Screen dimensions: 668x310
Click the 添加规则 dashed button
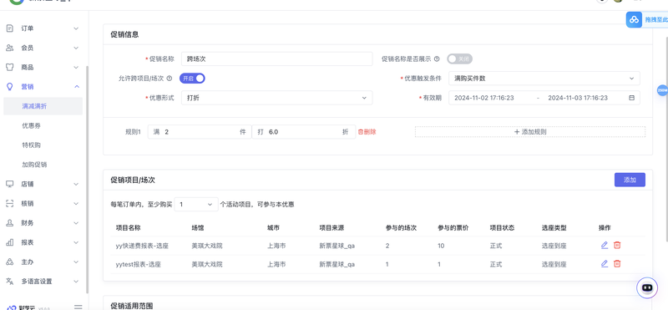coord(530,132)
